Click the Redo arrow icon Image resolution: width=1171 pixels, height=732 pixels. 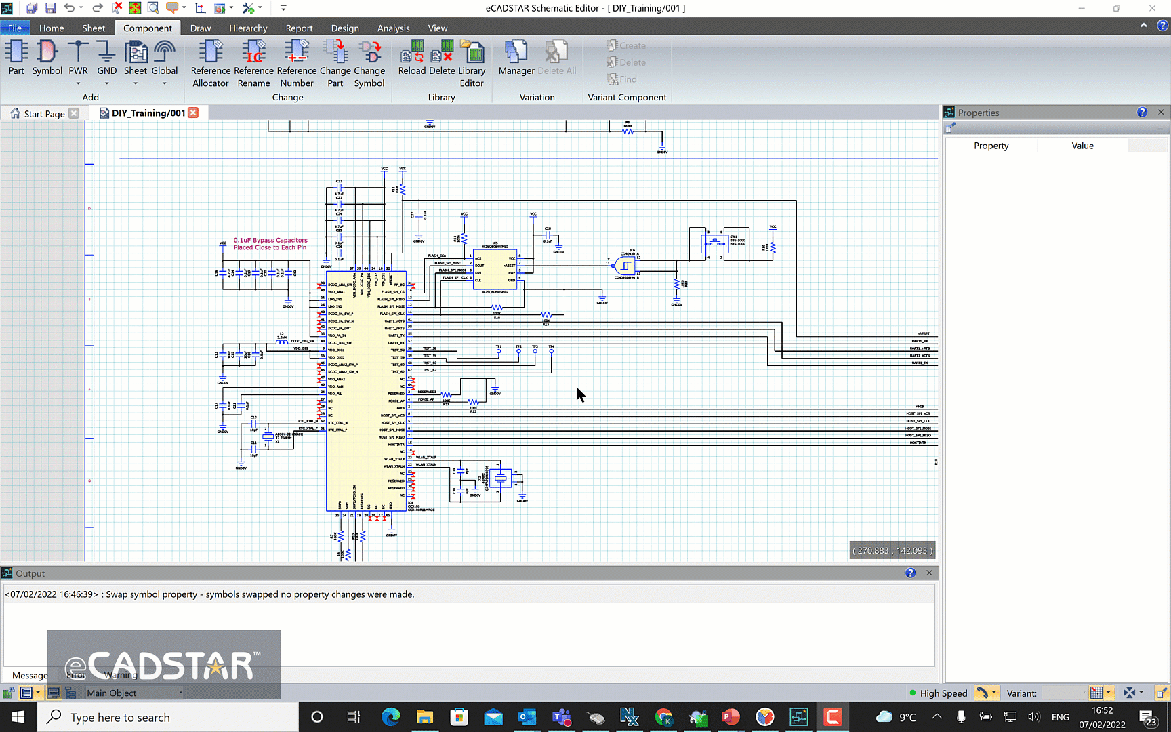(97, 8)
